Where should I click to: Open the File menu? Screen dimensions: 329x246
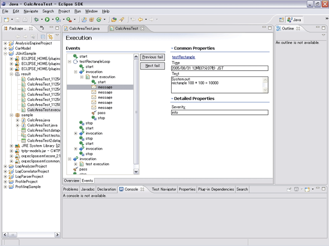coord(5,11)
